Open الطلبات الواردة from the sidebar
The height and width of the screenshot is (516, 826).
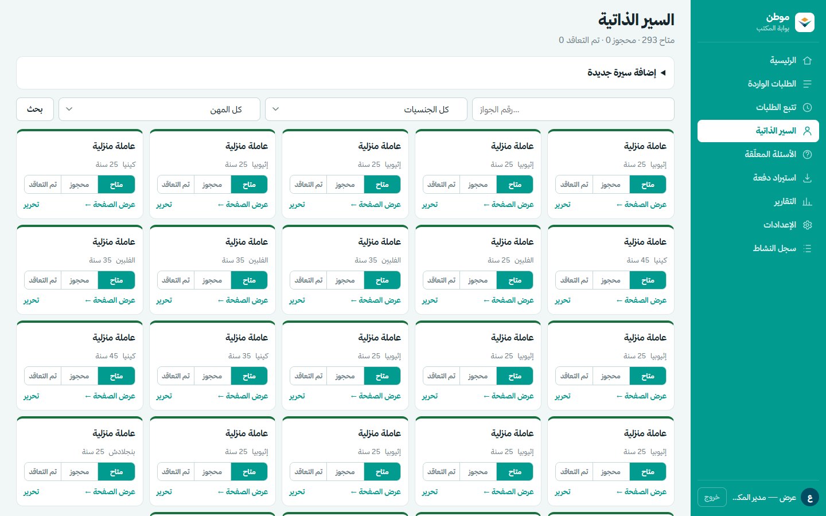pos(758,84)
